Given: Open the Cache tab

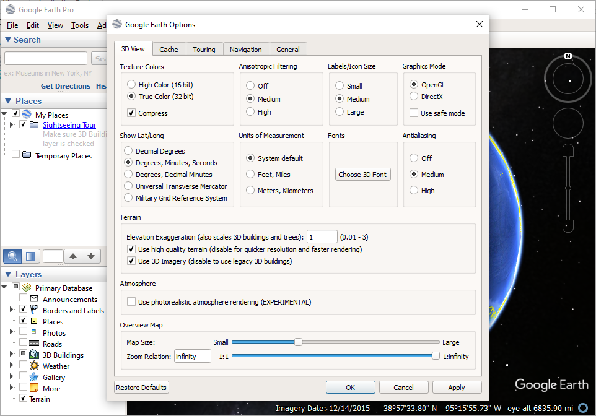Looking at the screenshot, I should click(169, 50).
